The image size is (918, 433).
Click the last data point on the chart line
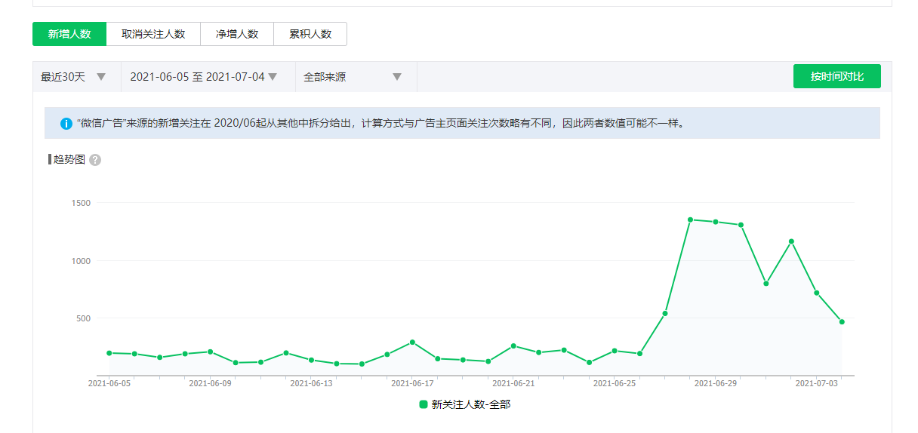point(842,322)
